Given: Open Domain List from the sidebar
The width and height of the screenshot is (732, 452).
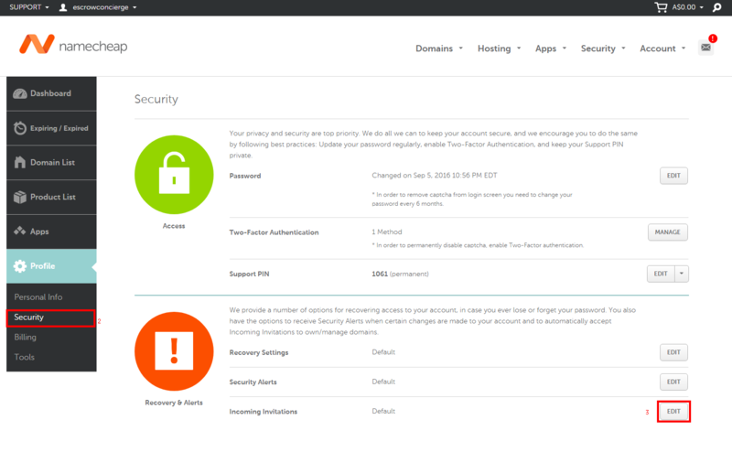Looking at the screenshot, I should coord(51,163).
